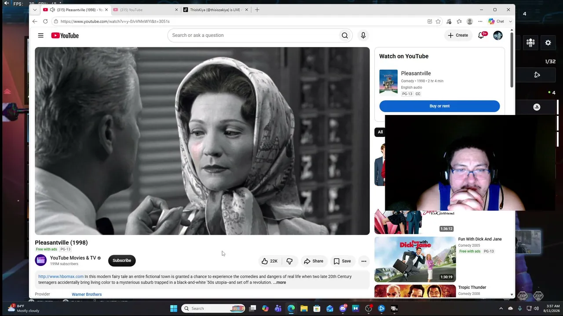Add this page to favorites

[x=438, y=22]
